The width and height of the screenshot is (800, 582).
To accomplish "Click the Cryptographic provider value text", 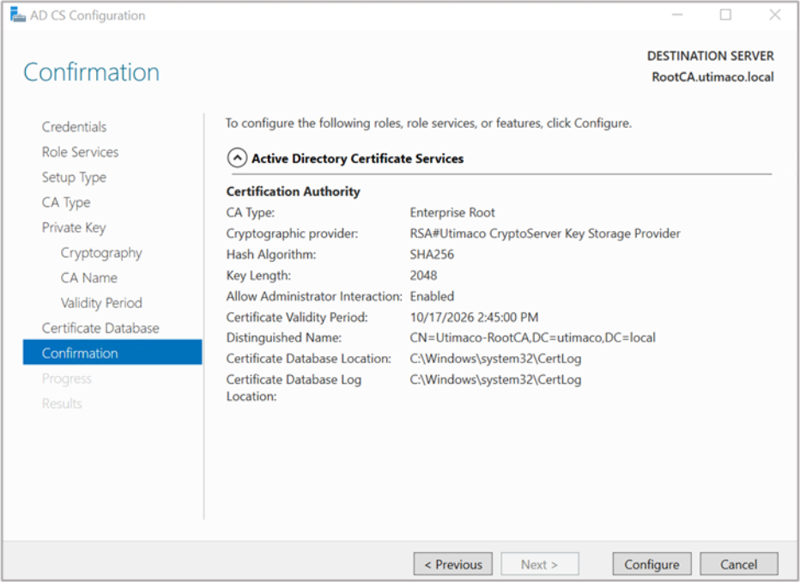I will pyautogui.click(x=545, y=233).
